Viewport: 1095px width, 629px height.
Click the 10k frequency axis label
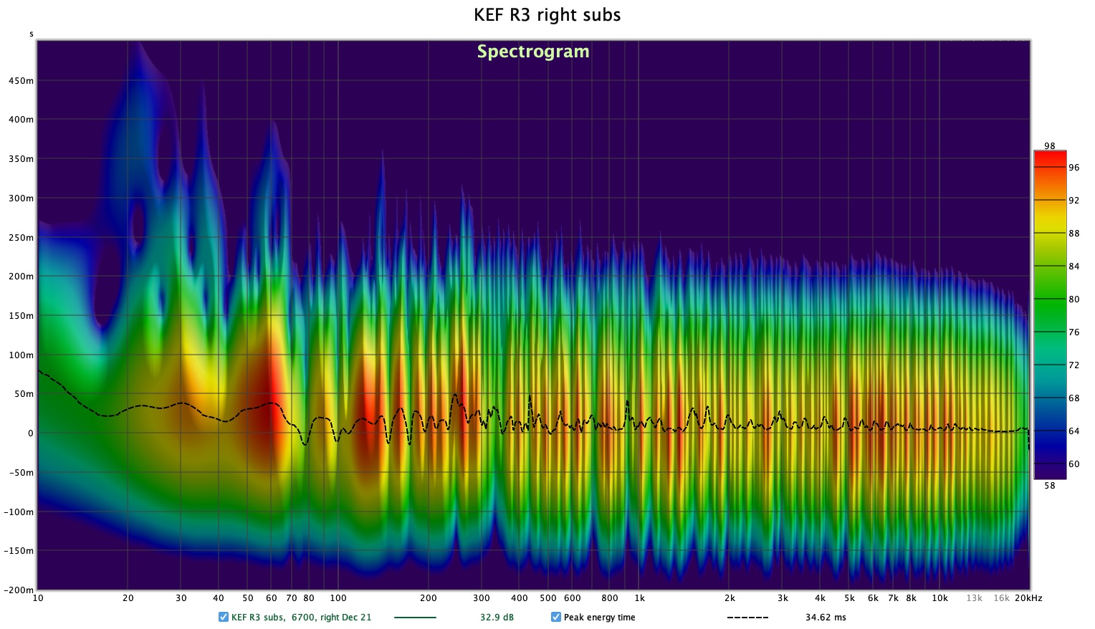pyautogui.click(x=939, y=598)
